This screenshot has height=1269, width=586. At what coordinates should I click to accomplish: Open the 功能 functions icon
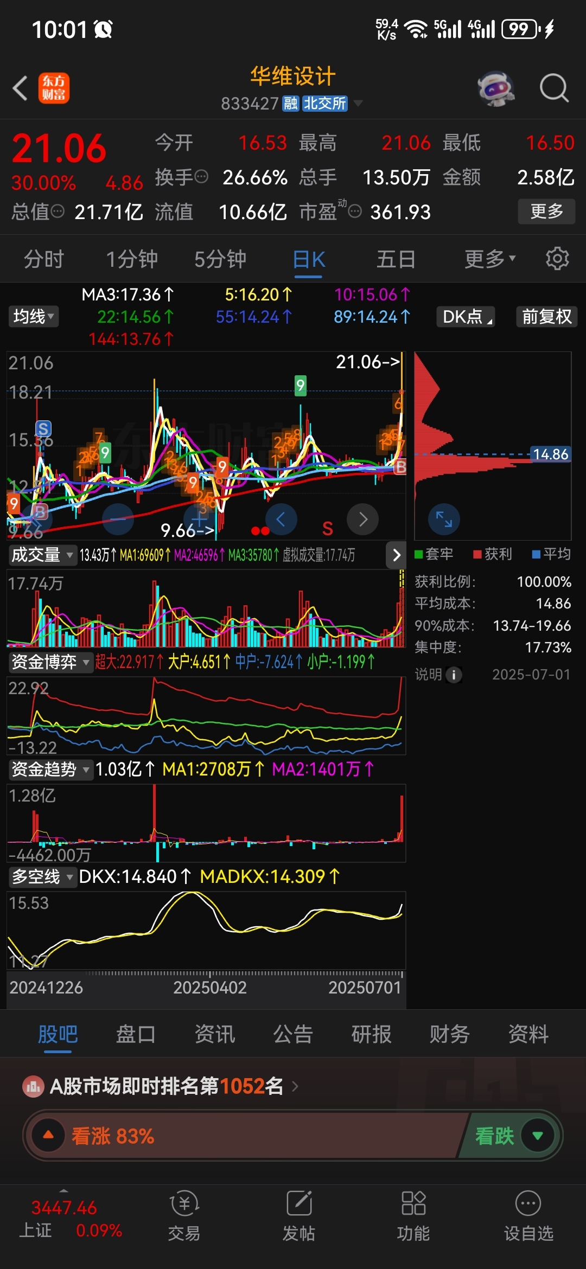coord(413,1203)
